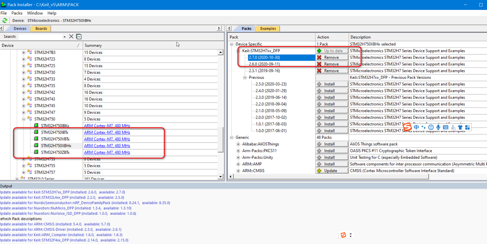Remove pack version 2.3.1

click(332, 71)
